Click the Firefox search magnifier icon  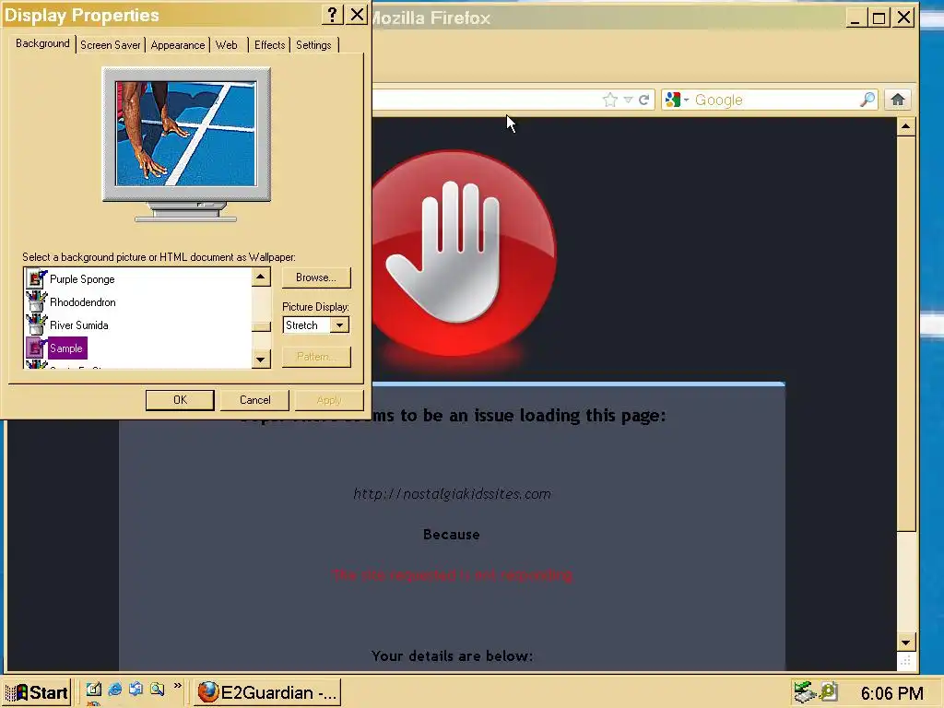867,100
